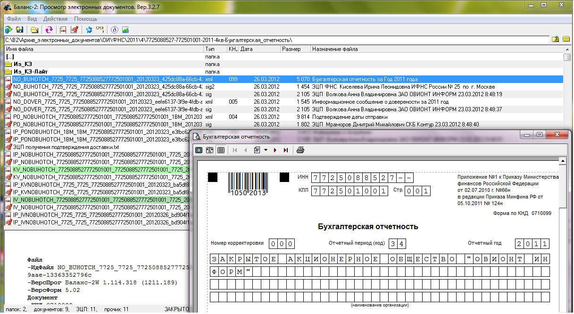Click the 'Форма по КНД 0710099' text in preview
The height and width of the screenshot is (314, 574).
[522, 214]
